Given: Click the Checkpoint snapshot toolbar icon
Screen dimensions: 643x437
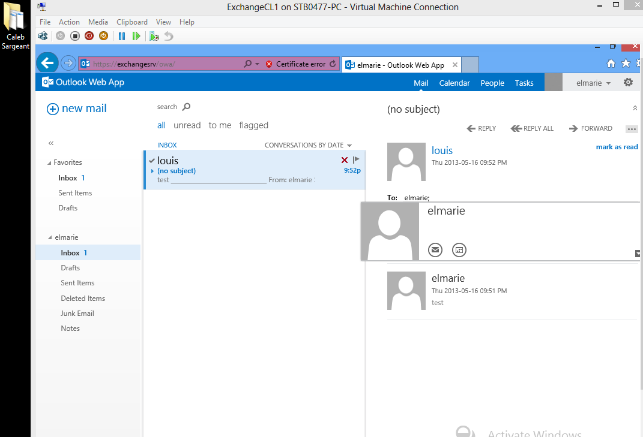Looking at the screenshot, I should [x=154, y=36].
